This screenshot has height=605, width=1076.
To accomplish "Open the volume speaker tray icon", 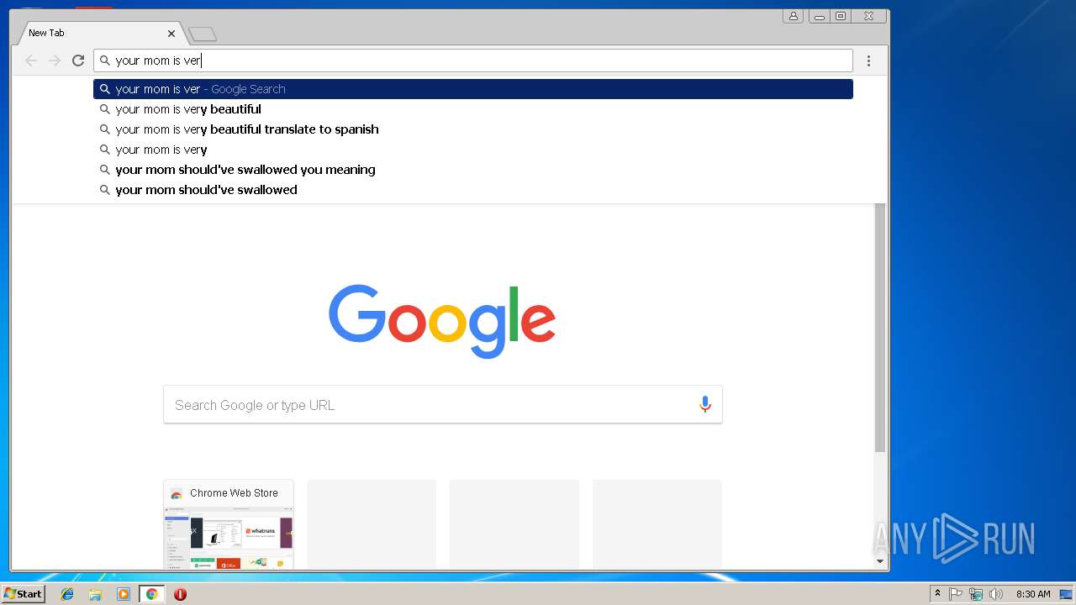I will click(x=996, y=594).
